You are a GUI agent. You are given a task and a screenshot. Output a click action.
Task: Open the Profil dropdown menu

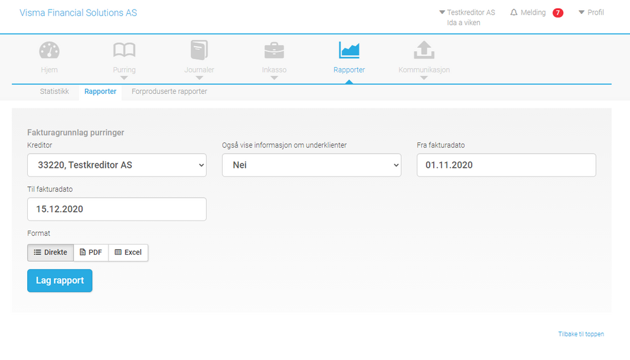coord(591,13)
